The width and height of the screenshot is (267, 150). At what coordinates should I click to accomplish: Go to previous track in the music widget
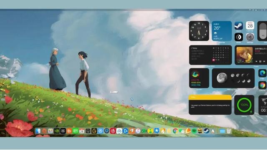tap(256, 61)
